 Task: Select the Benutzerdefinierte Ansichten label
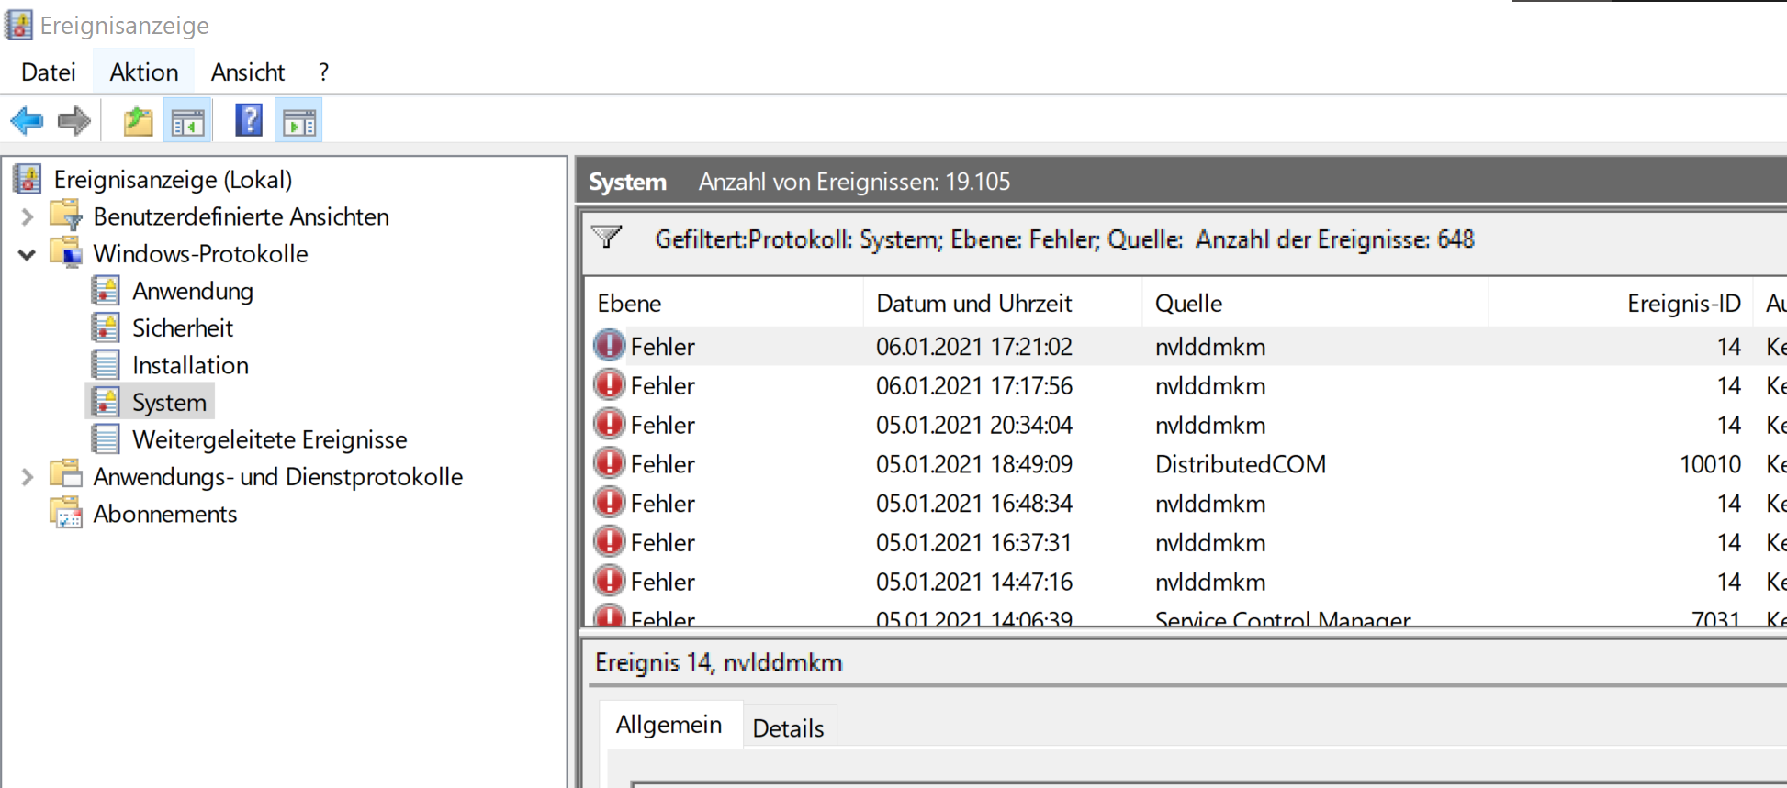tap(241, 216)
